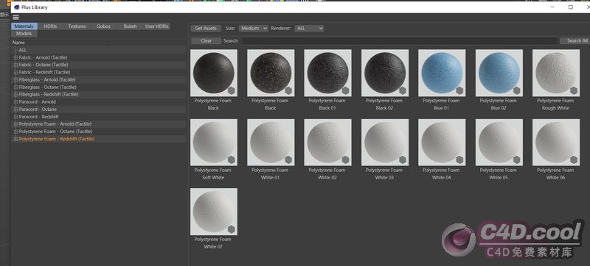The image size is (590, 266).
Task: Expand Fabric - Octane (Tactile) tree node
Action: coord(15,65)
